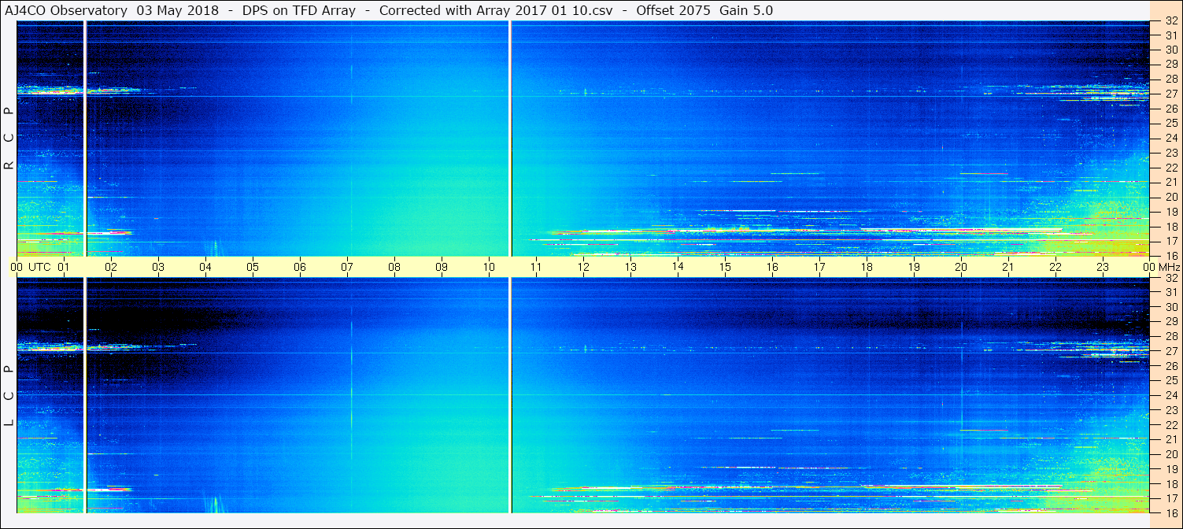Click the AJ4CO Observatory title text

[66, 10]
